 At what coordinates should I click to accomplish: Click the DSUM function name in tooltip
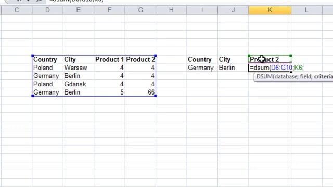coord(264,76)
